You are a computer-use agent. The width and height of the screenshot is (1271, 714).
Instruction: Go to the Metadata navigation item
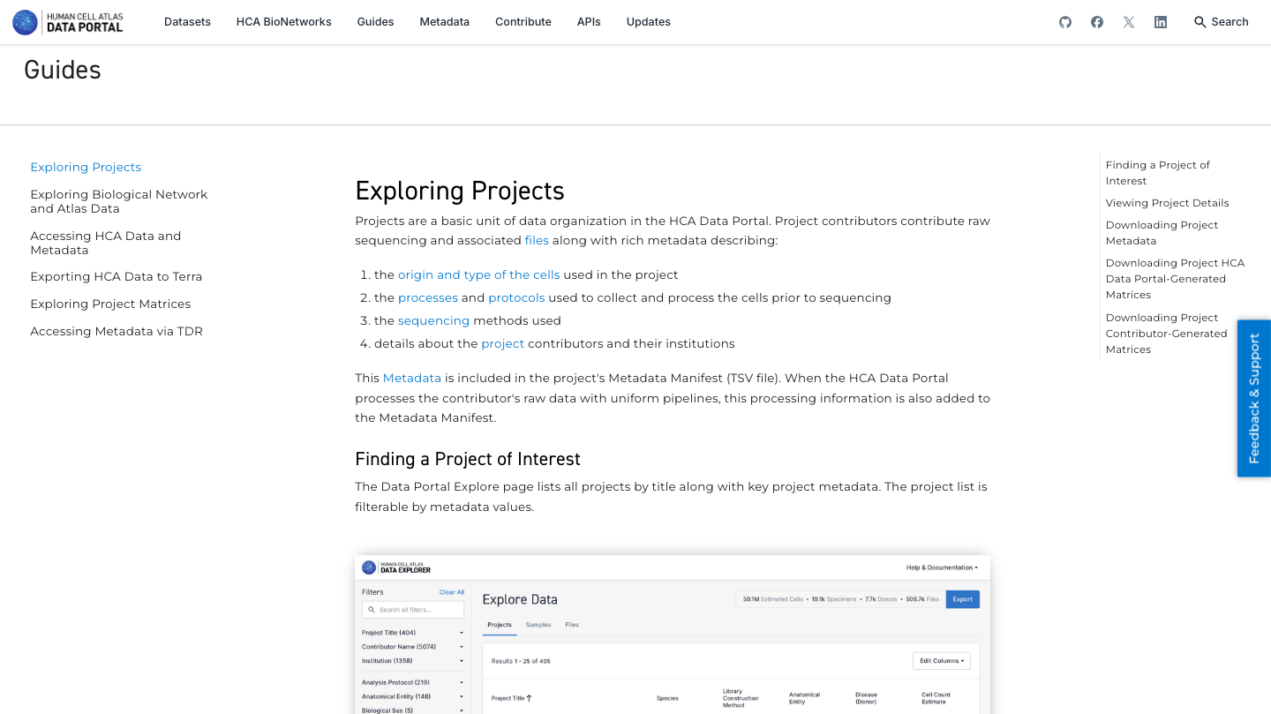pyautogui.click(x=444, y=22)
